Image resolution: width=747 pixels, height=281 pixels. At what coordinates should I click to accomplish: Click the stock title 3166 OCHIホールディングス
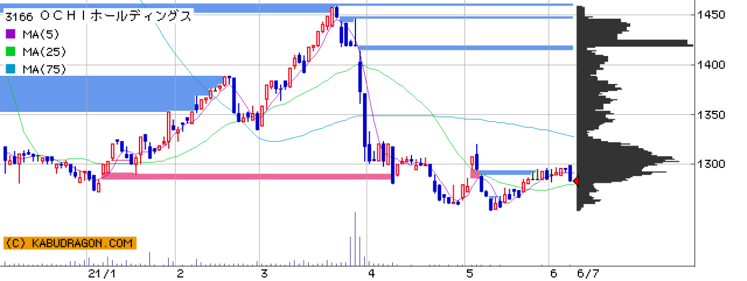(x=98, y=17)
